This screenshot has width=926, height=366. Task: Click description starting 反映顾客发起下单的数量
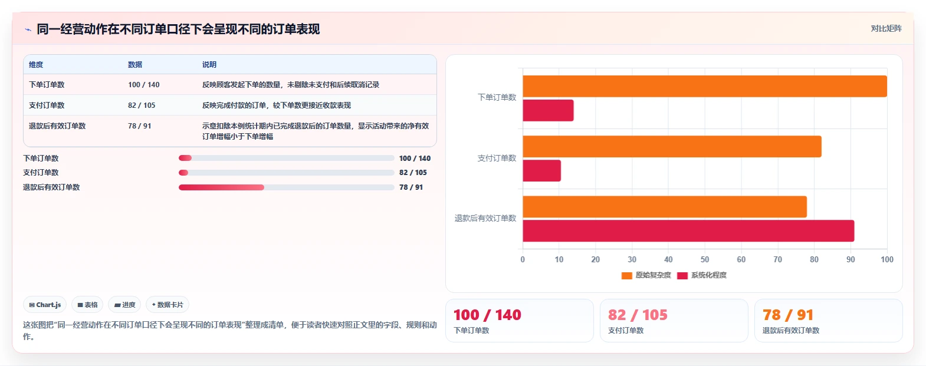tap(291, 85)
